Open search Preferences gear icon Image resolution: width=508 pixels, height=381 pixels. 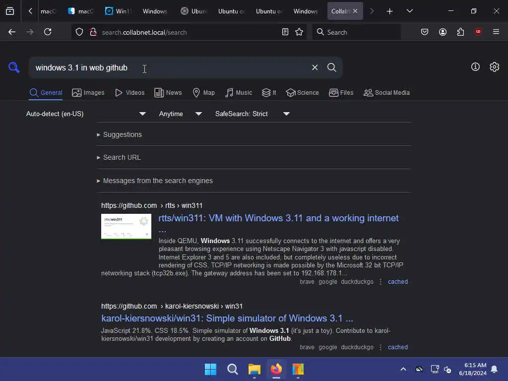point(494,67)
